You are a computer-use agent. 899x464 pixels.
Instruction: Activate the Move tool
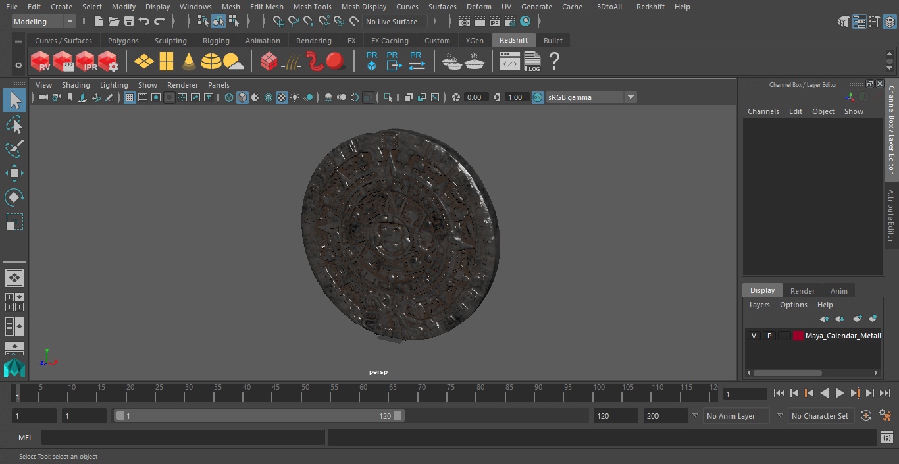pyautogui.click(x=14, y=173)
